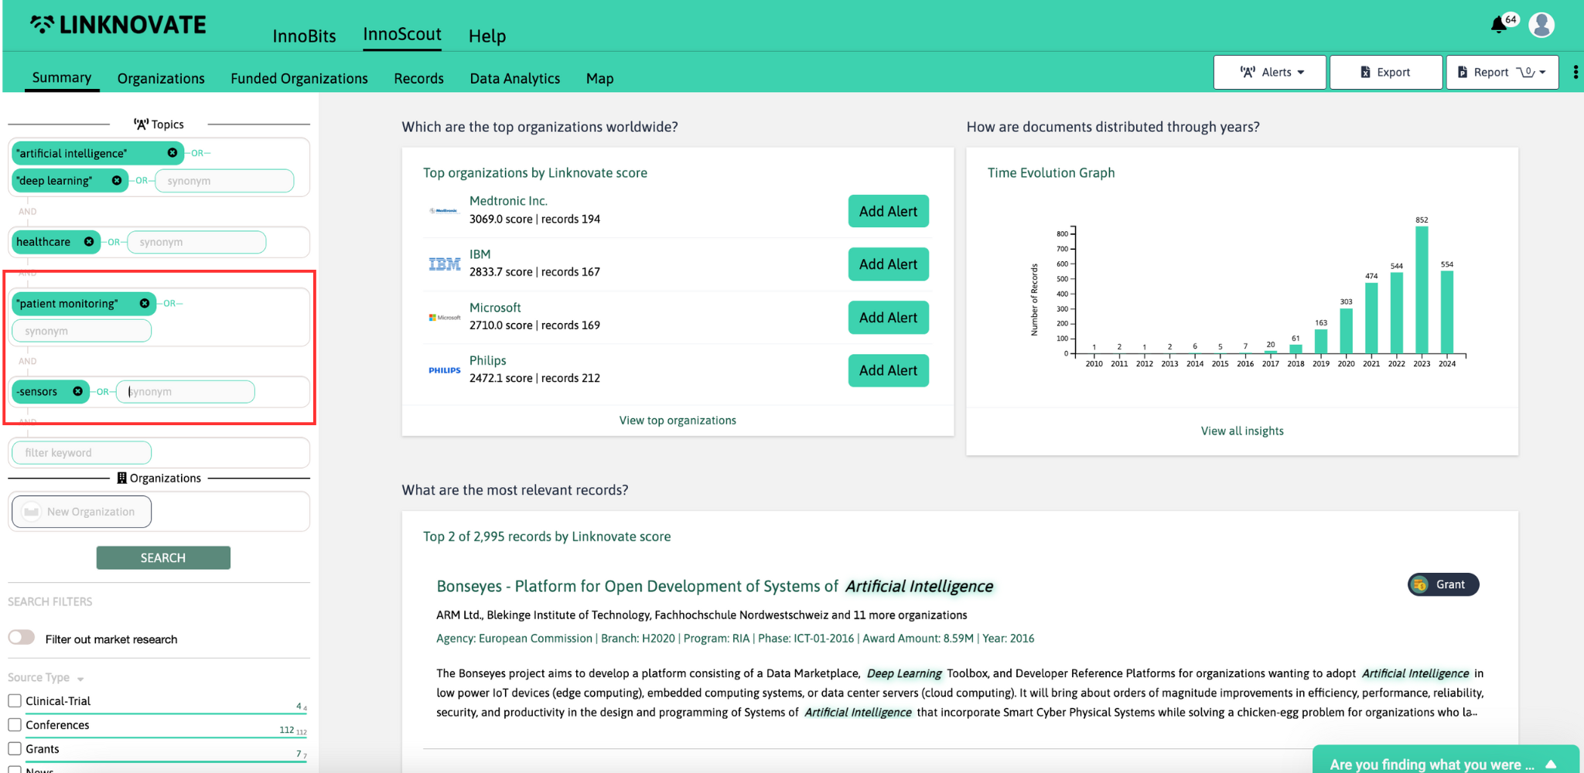Check the Conferences source type
This screenshot has width=1584, height=773.
coord(15,724)
